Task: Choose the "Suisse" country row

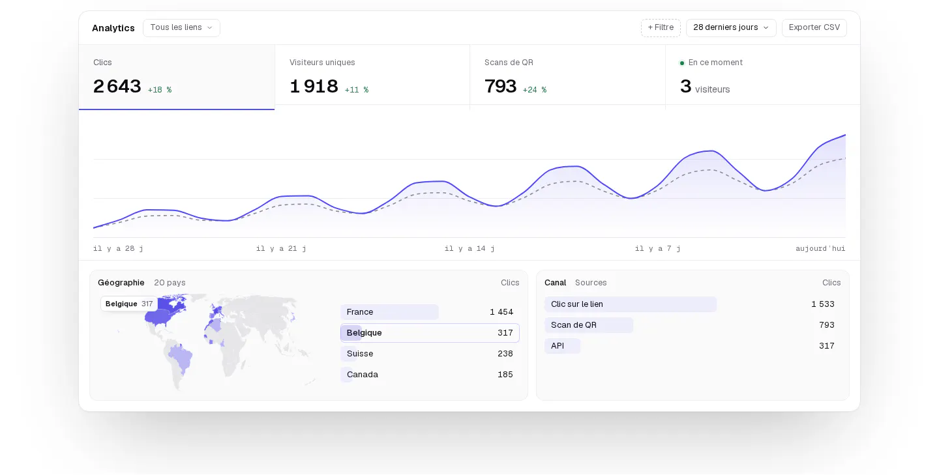Action: tap(430, 354)
